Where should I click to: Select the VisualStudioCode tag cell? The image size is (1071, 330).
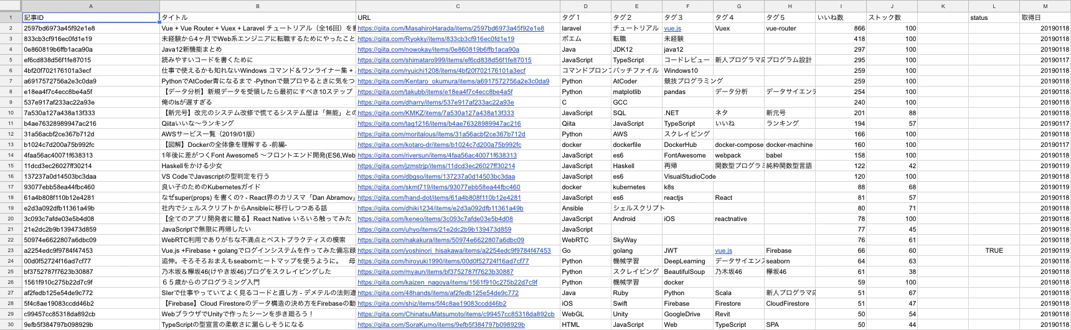[x=687, y=176]
